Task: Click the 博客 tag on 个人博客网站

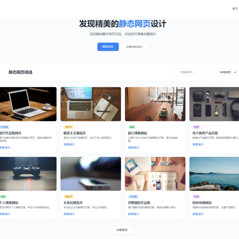Action: [x=3, y=197]
